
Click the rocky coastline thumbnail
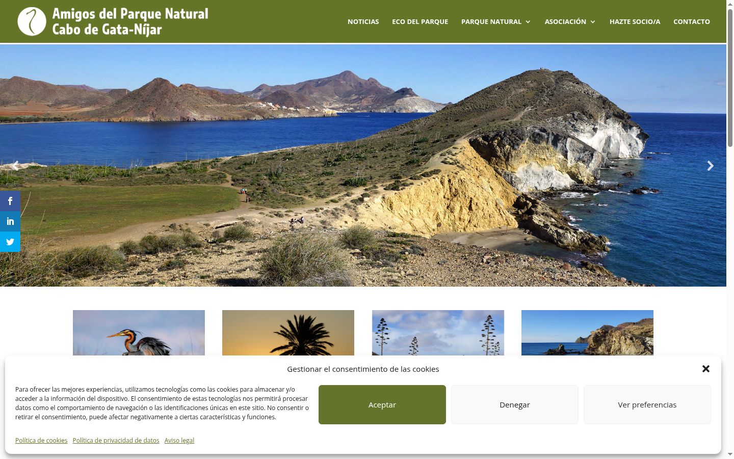[x=587, y=333]
